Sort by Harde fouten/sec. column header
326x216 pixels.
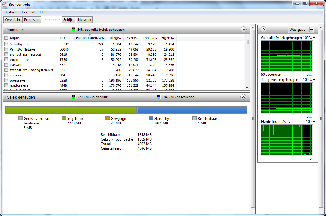pos(89,38)
